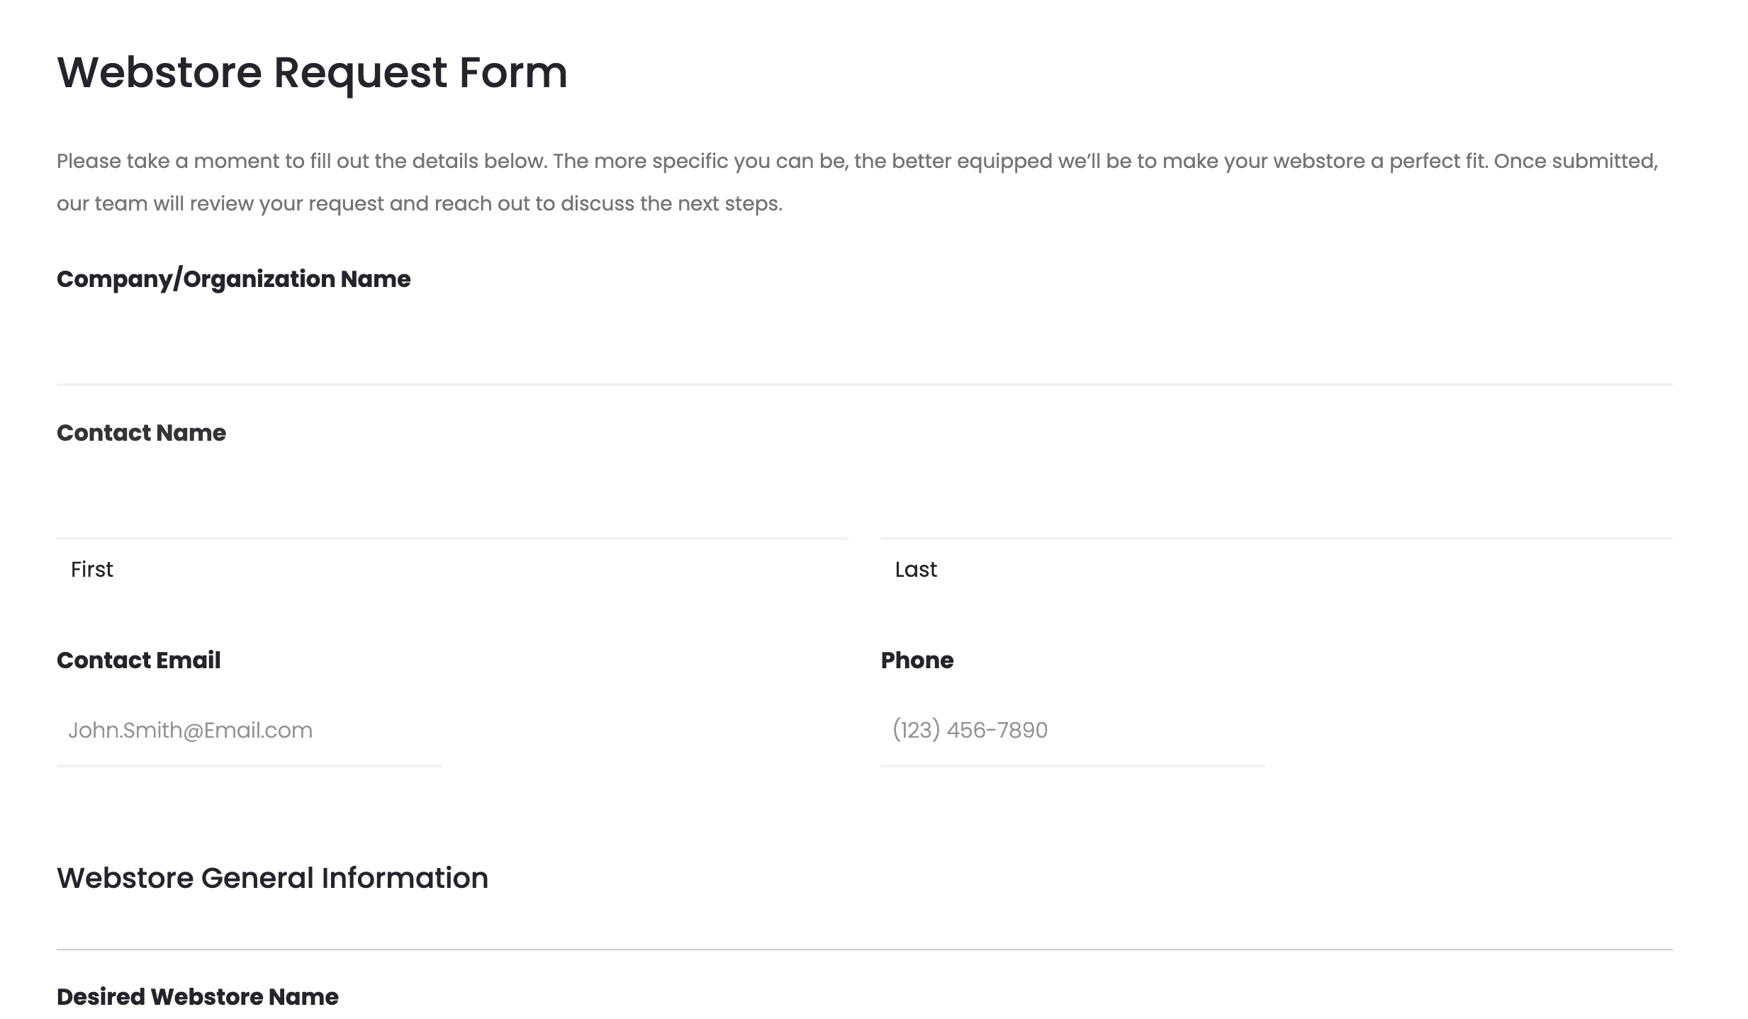1748x1019 pixels.
Task: Click the Company/Organization Name input field
Action: [x=863, y=349]
